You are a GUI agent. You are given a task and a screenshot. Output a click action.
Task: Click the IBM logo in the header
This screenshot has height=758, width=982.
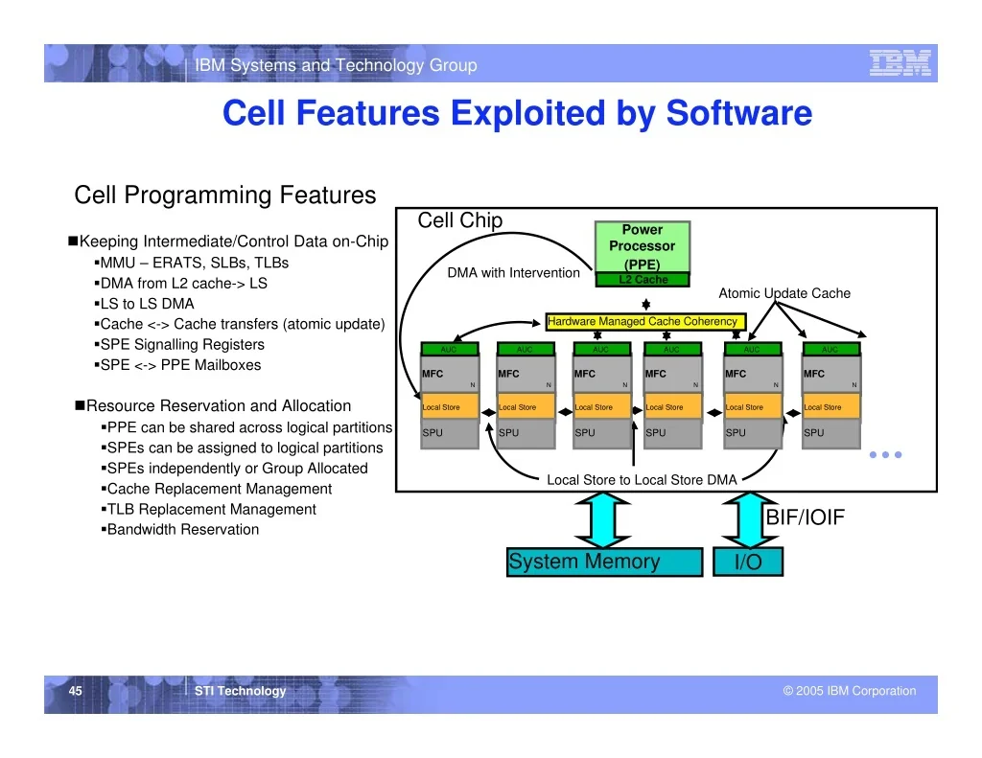pos(900,64)
